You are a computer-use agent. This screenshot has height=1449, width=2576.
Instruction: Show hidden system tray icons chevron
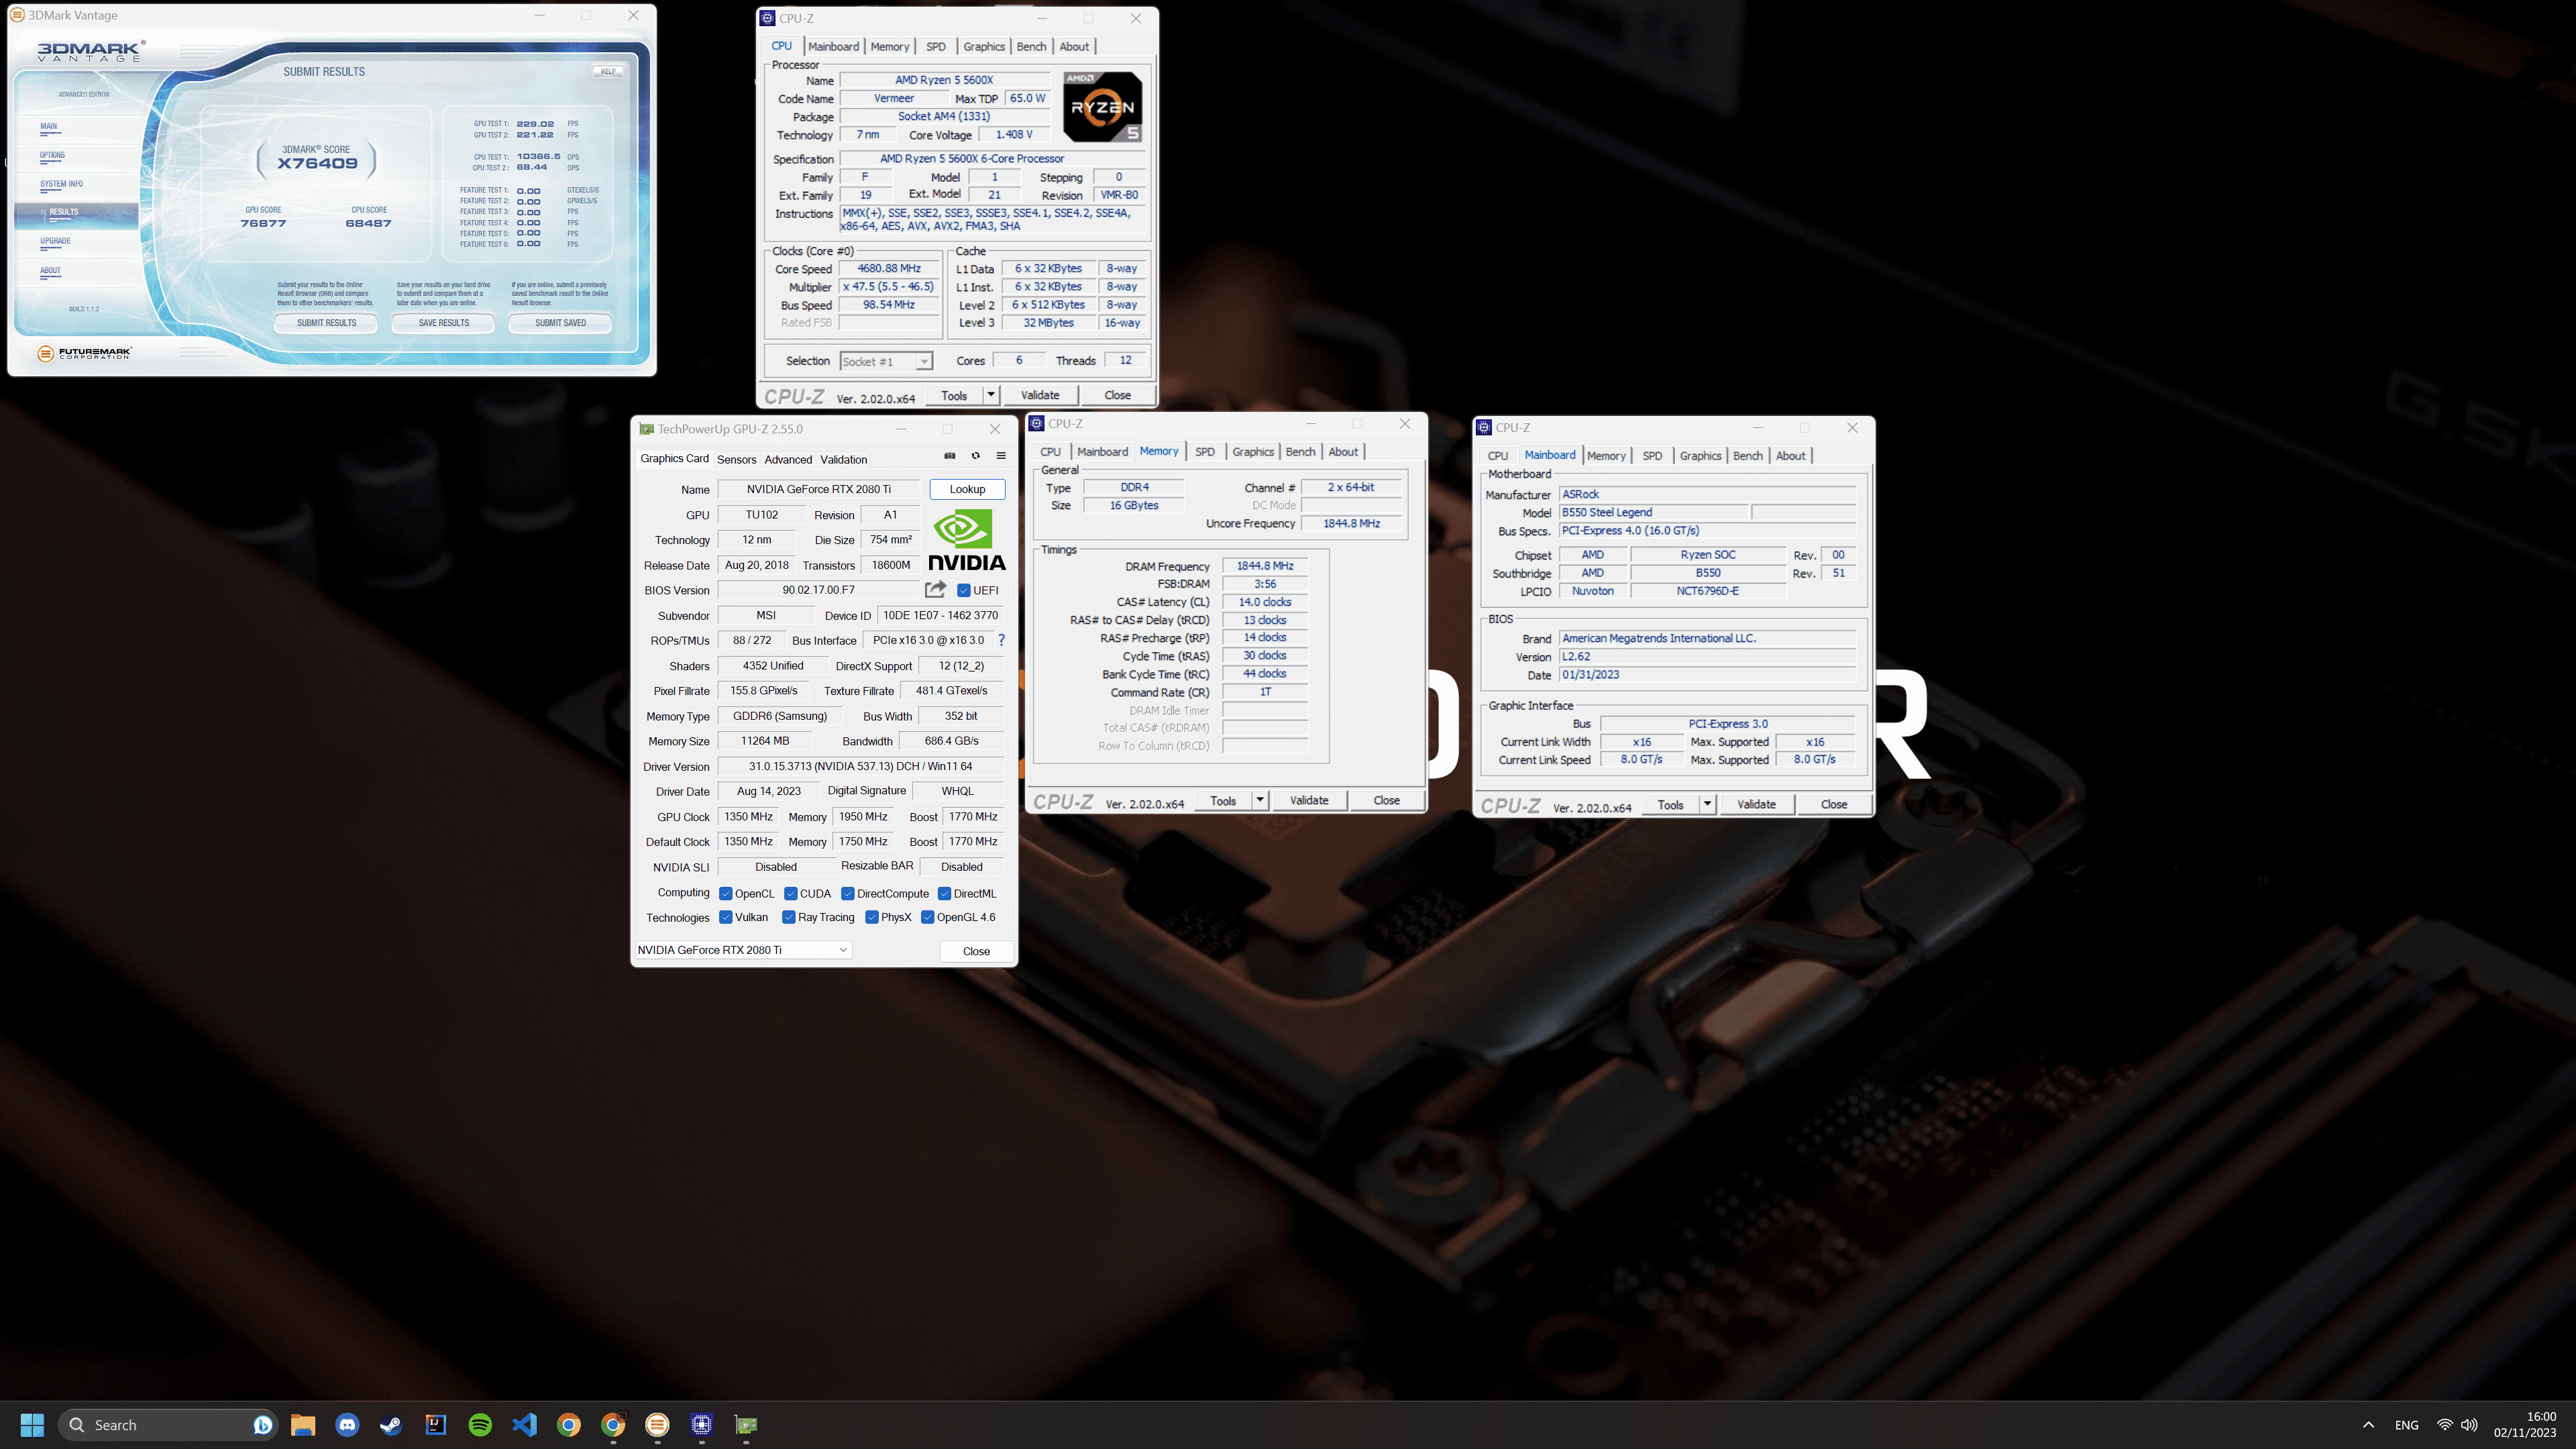2368,1425
